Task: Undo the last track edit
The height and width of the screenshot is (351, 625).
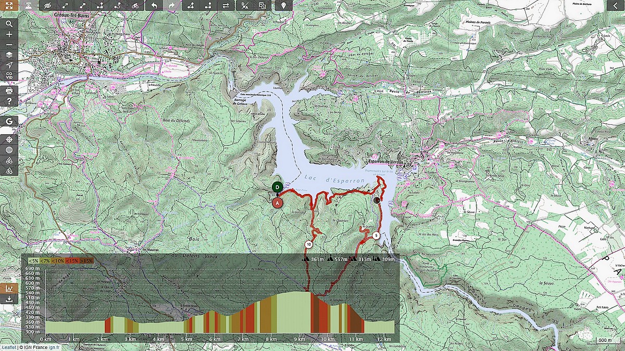Action: (x=154, y=6)
